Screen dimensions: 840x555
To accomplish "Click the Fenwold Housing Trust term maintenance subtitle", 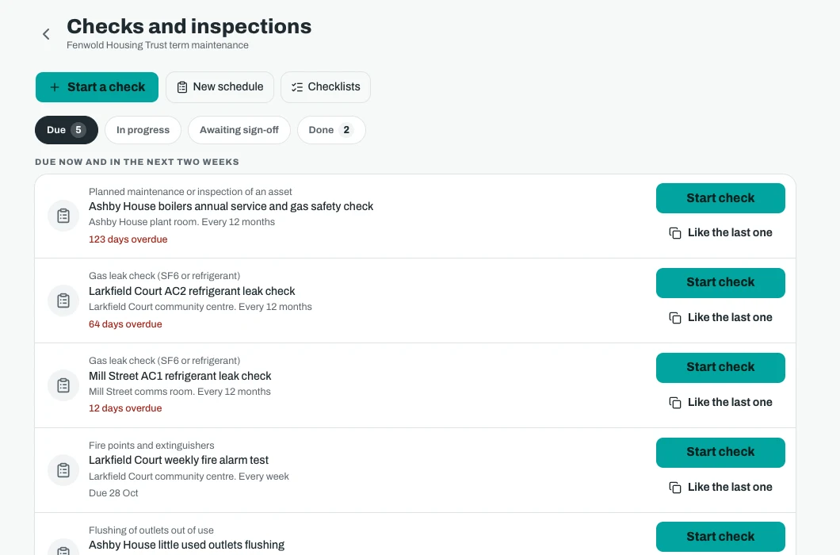I will pyautogui.click(x=158, y=45).
